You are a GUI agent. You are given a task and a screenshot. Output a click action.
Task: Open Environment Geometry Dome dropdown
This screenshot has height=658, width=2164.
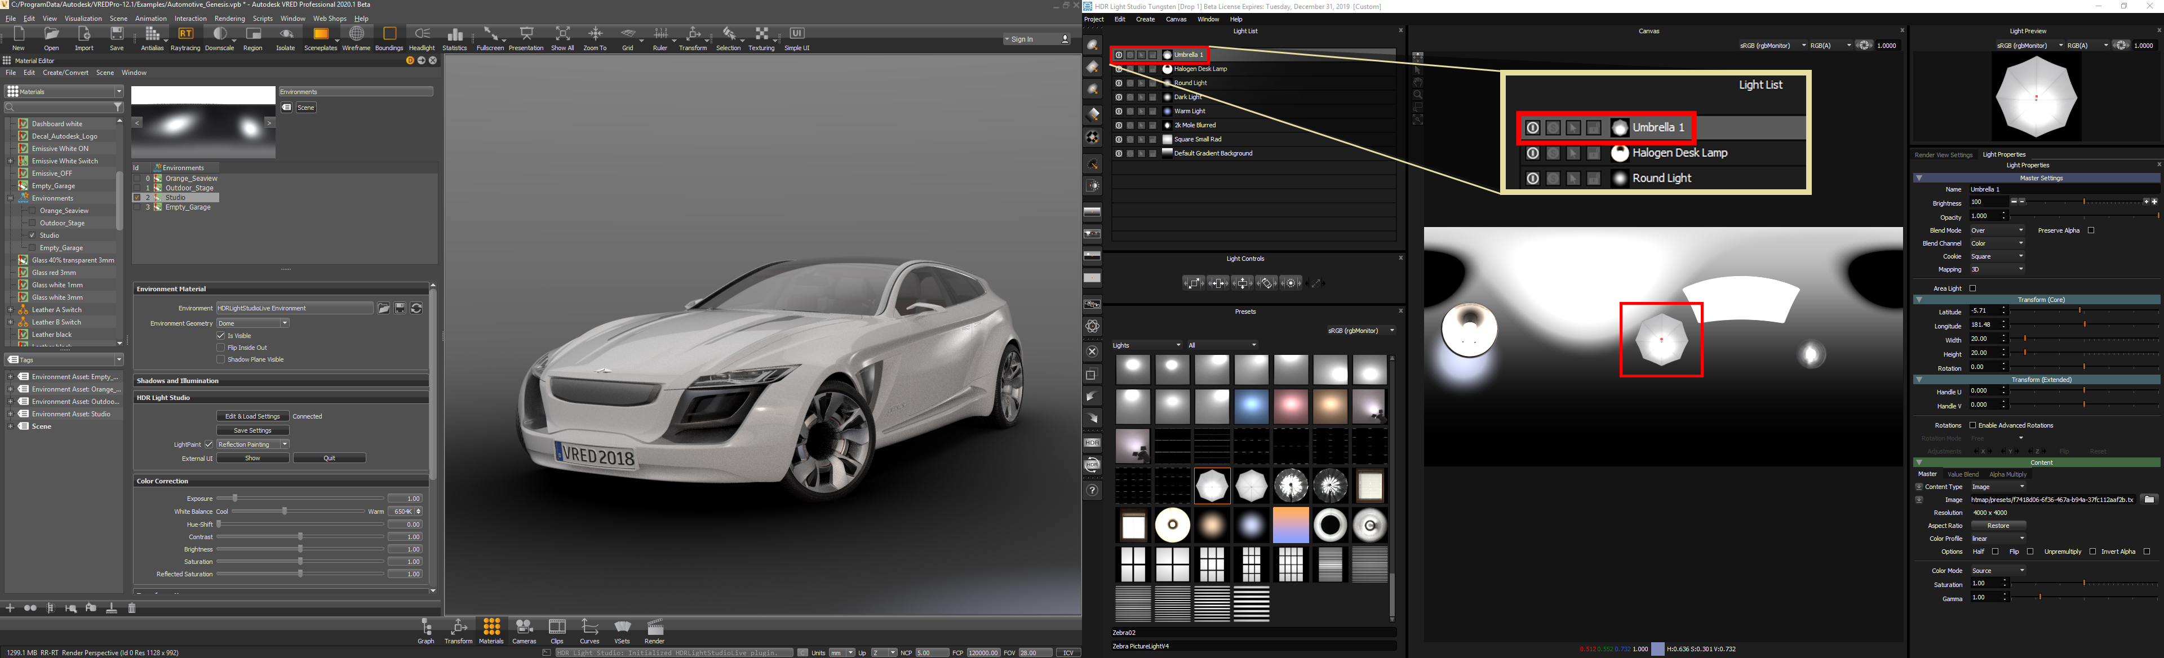pos(253,323)
